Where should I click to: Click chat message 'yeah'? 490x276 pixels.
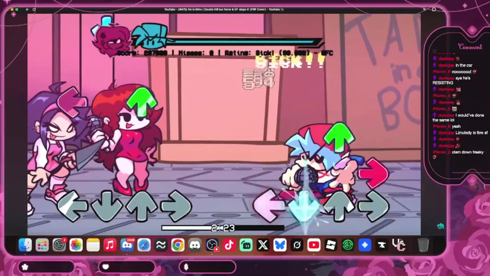pos(456,126)
